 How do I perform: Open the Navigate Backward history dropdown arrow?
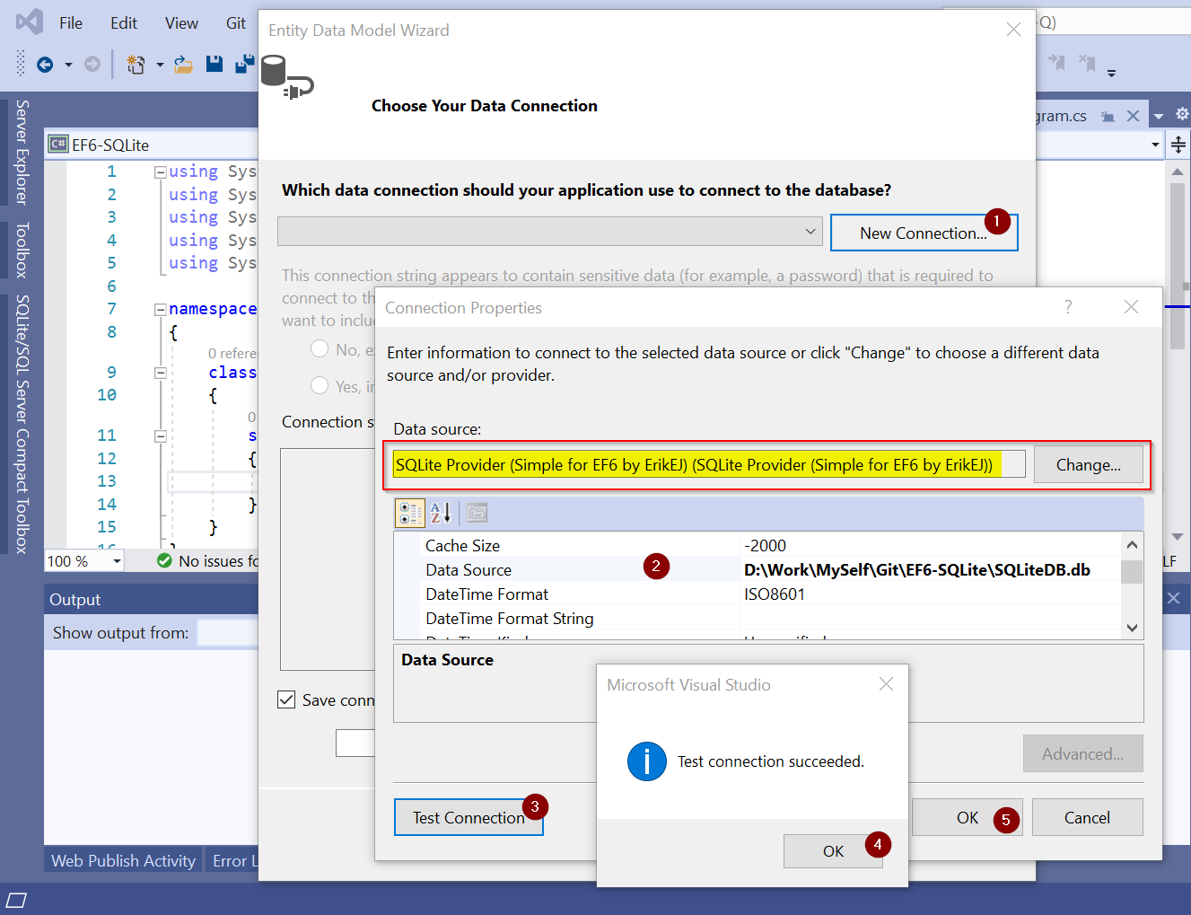click(x=68, y=65)
